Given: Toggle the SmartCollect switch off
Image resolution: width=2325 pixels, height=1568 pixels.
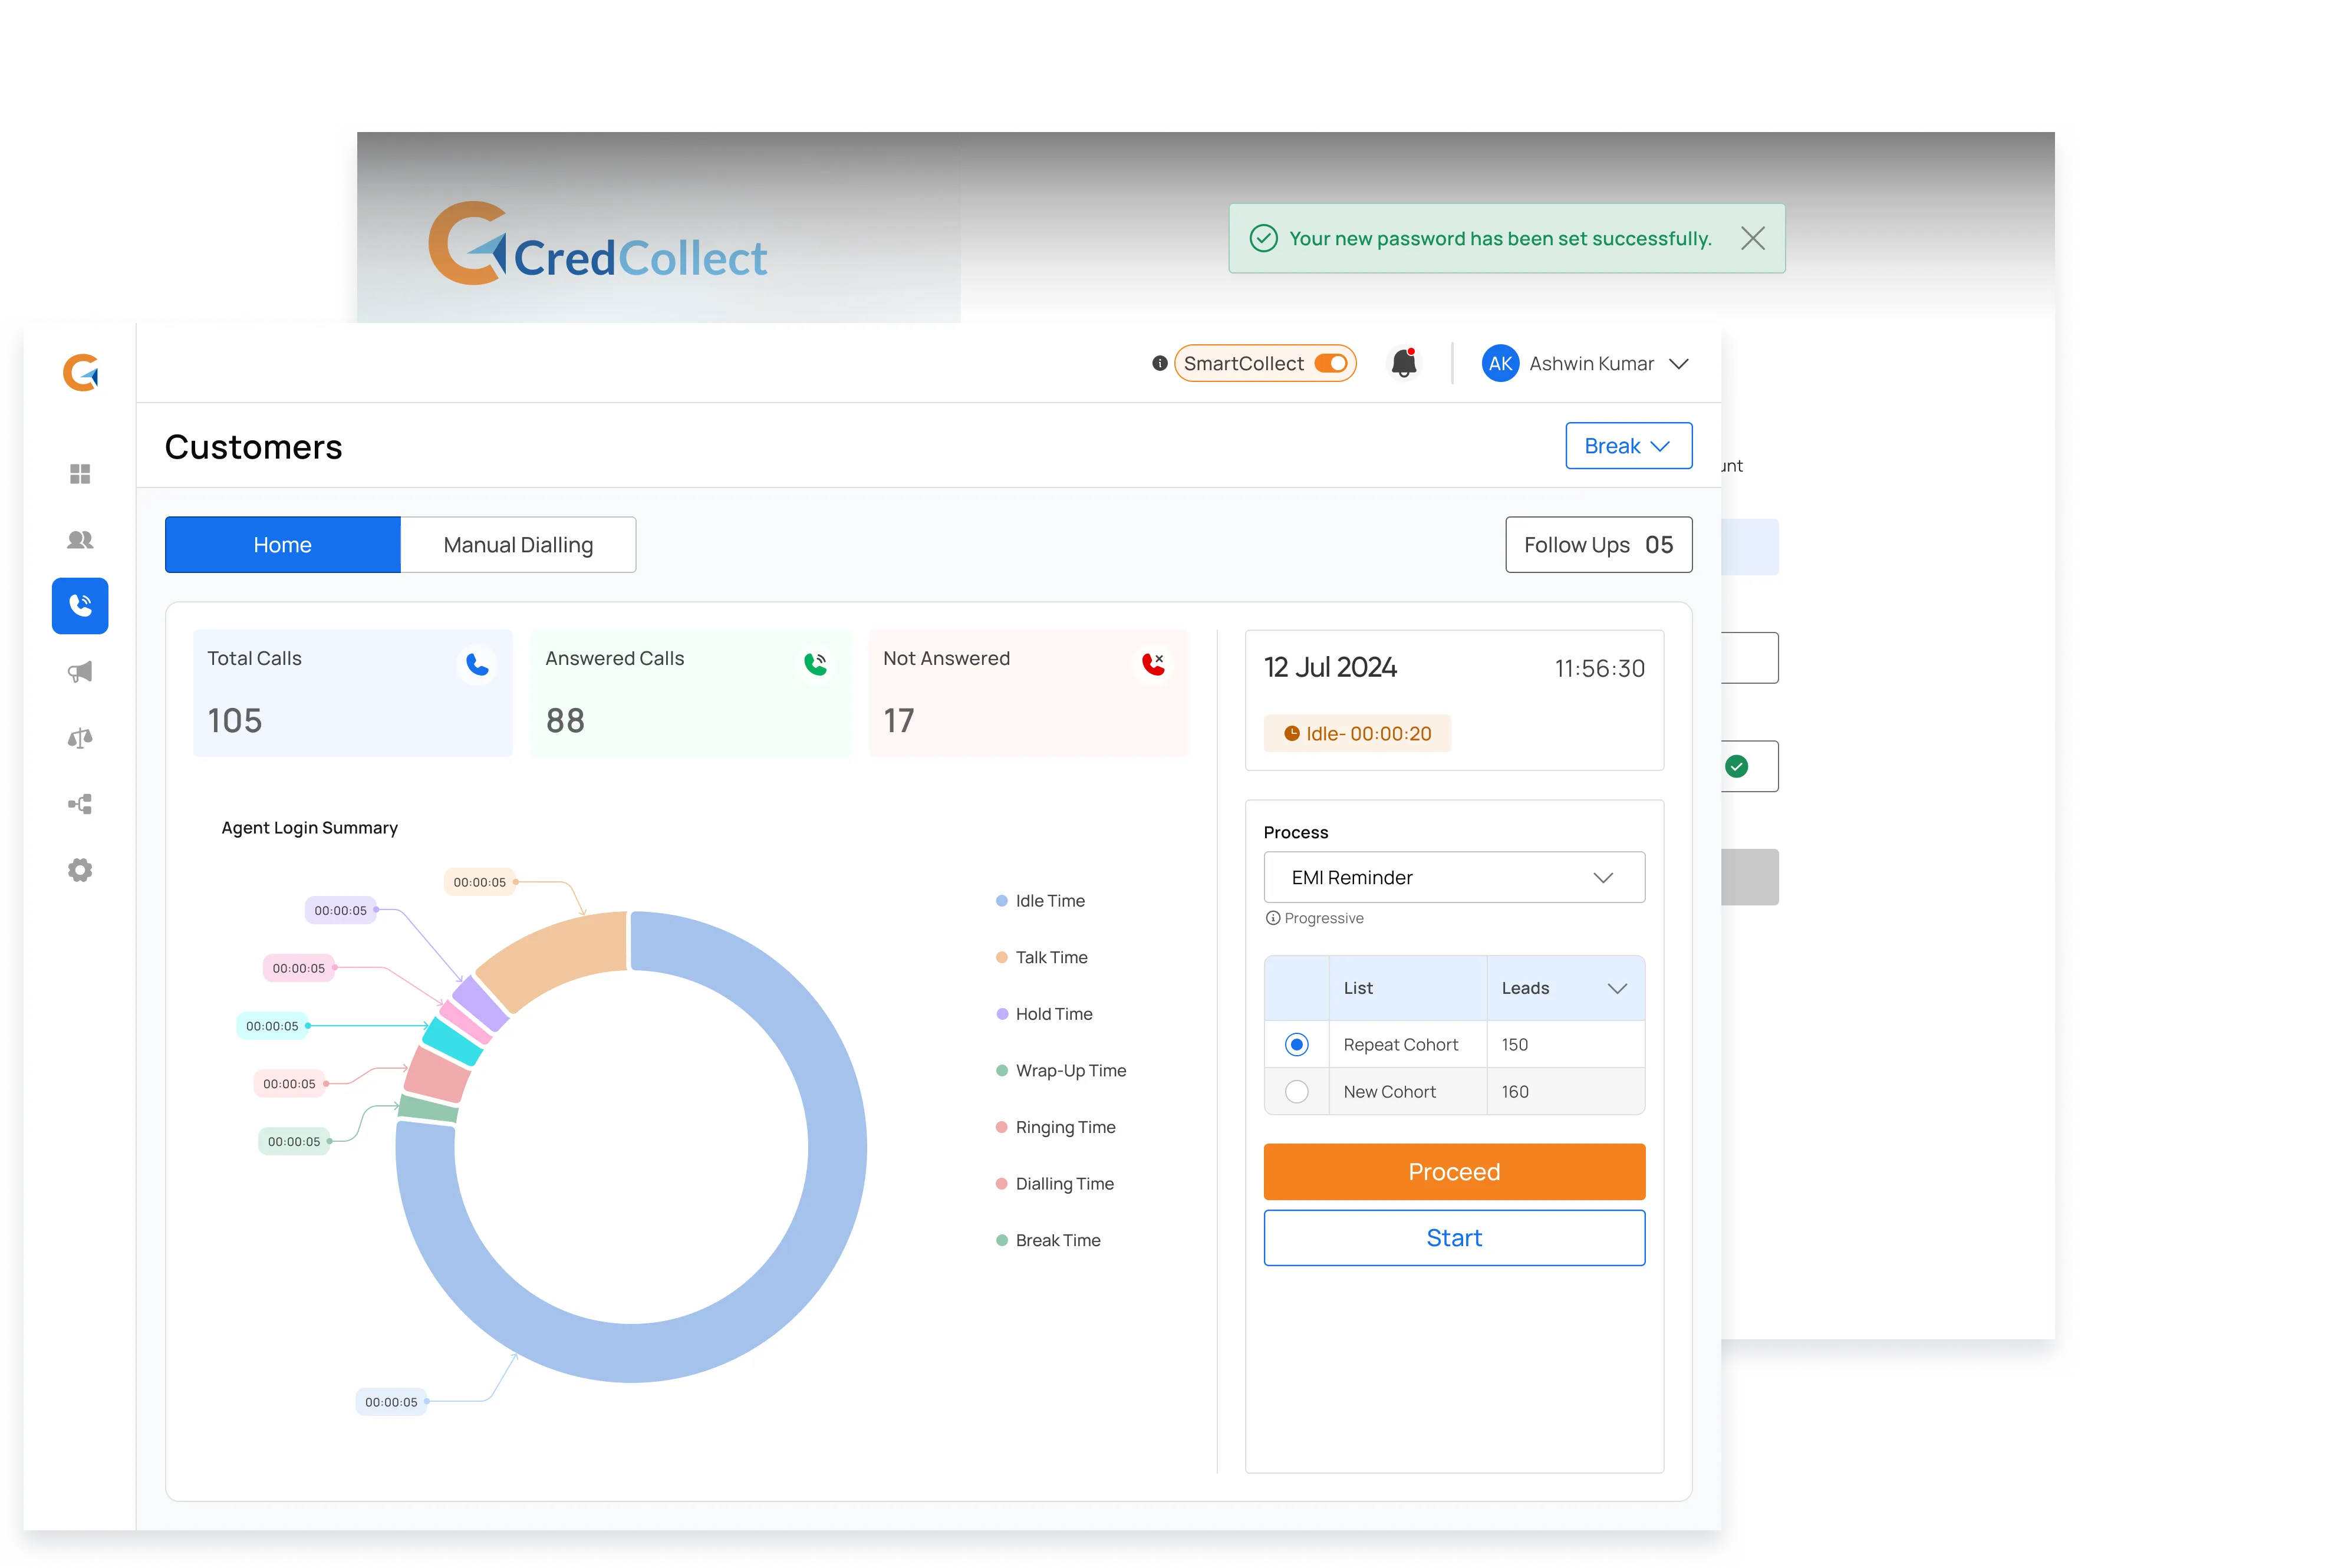Looking at the screenshot, I should (x=1331, y=363).
